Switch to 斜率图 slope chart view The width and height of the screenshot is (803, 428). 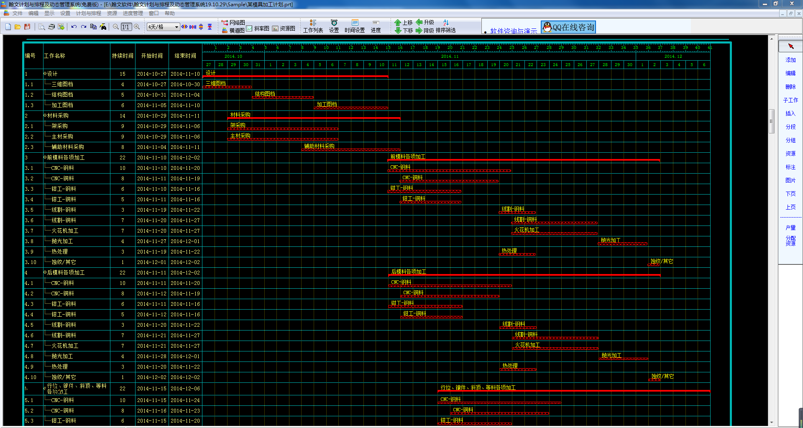coord(258,28)
